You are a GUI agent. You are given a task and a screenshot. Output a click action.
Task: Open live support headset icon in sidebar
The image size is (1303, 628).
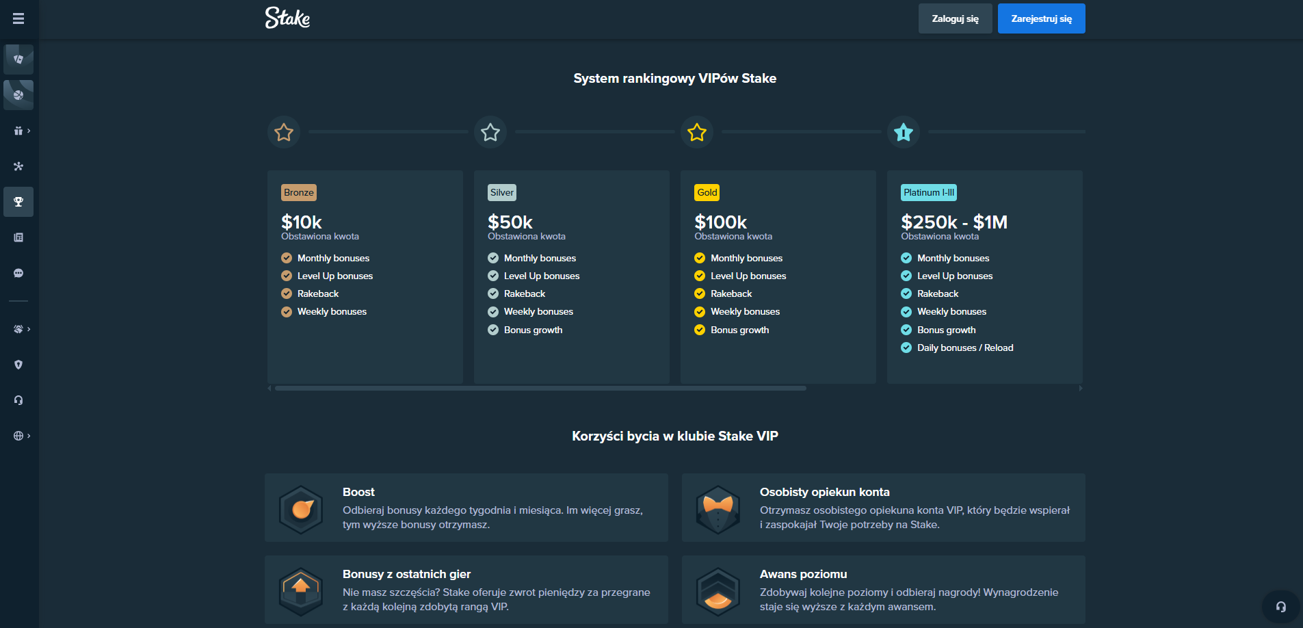18,400
